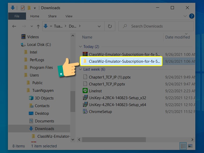Viewport: 204px width, 153px height.
Task: Collapse the Today group
Action: click(x=81, y=47)
